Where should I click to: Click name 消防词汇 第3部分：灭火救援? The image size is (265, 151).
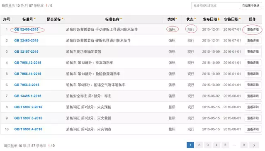(89, 118)
